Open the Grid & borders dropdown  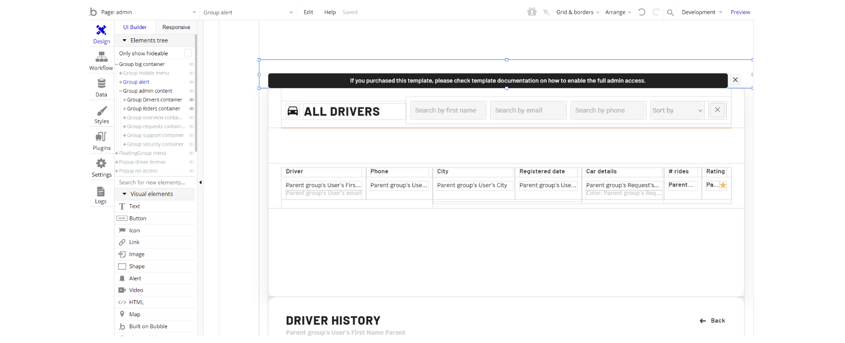click(577, 12)
